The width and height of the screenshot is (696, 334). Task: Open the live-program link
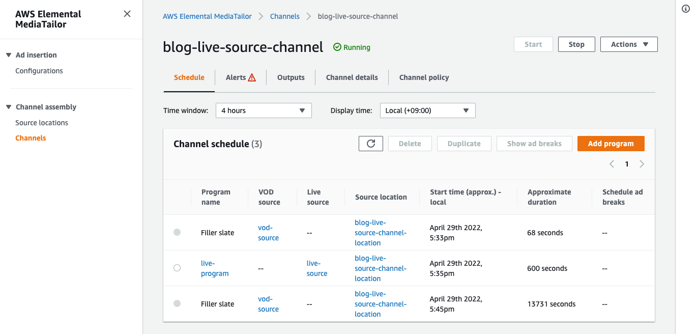215,268
